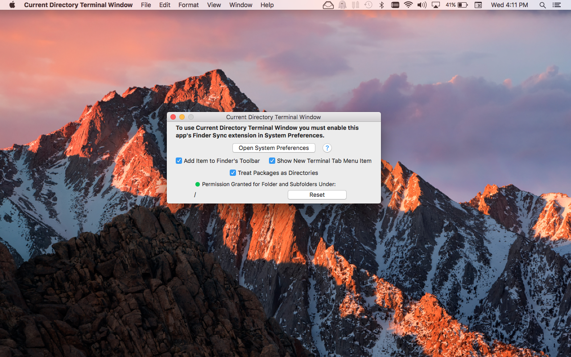
Task: Click the help question mark button
Action: (x=327, y=148)
